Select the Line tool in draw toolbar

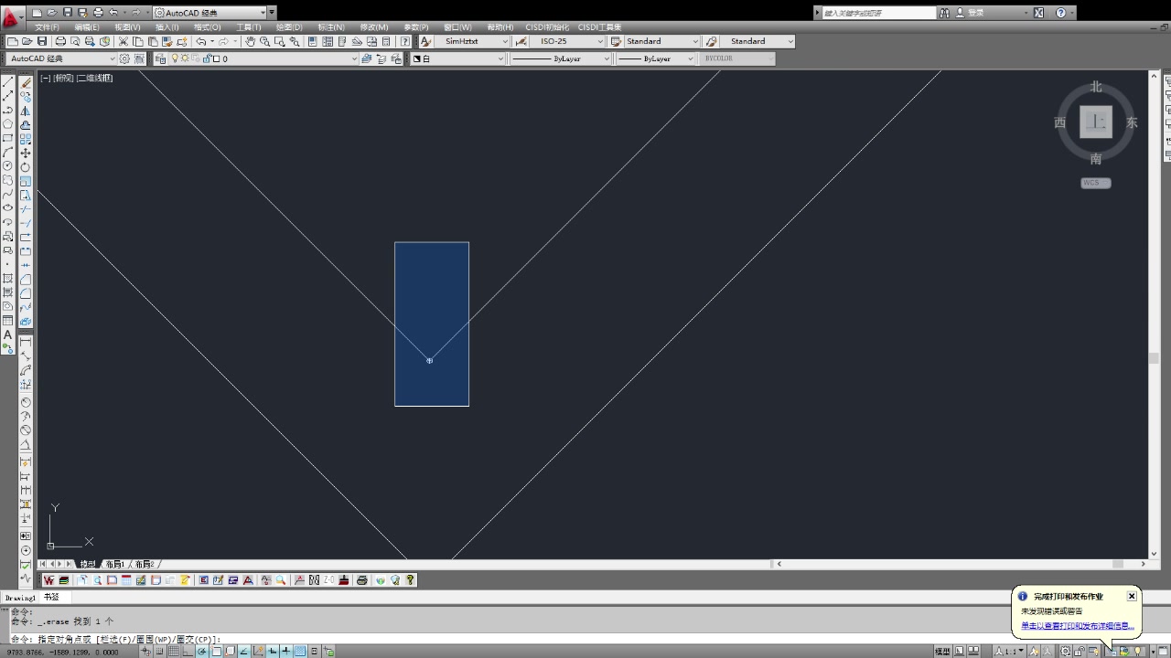point(8,82)
